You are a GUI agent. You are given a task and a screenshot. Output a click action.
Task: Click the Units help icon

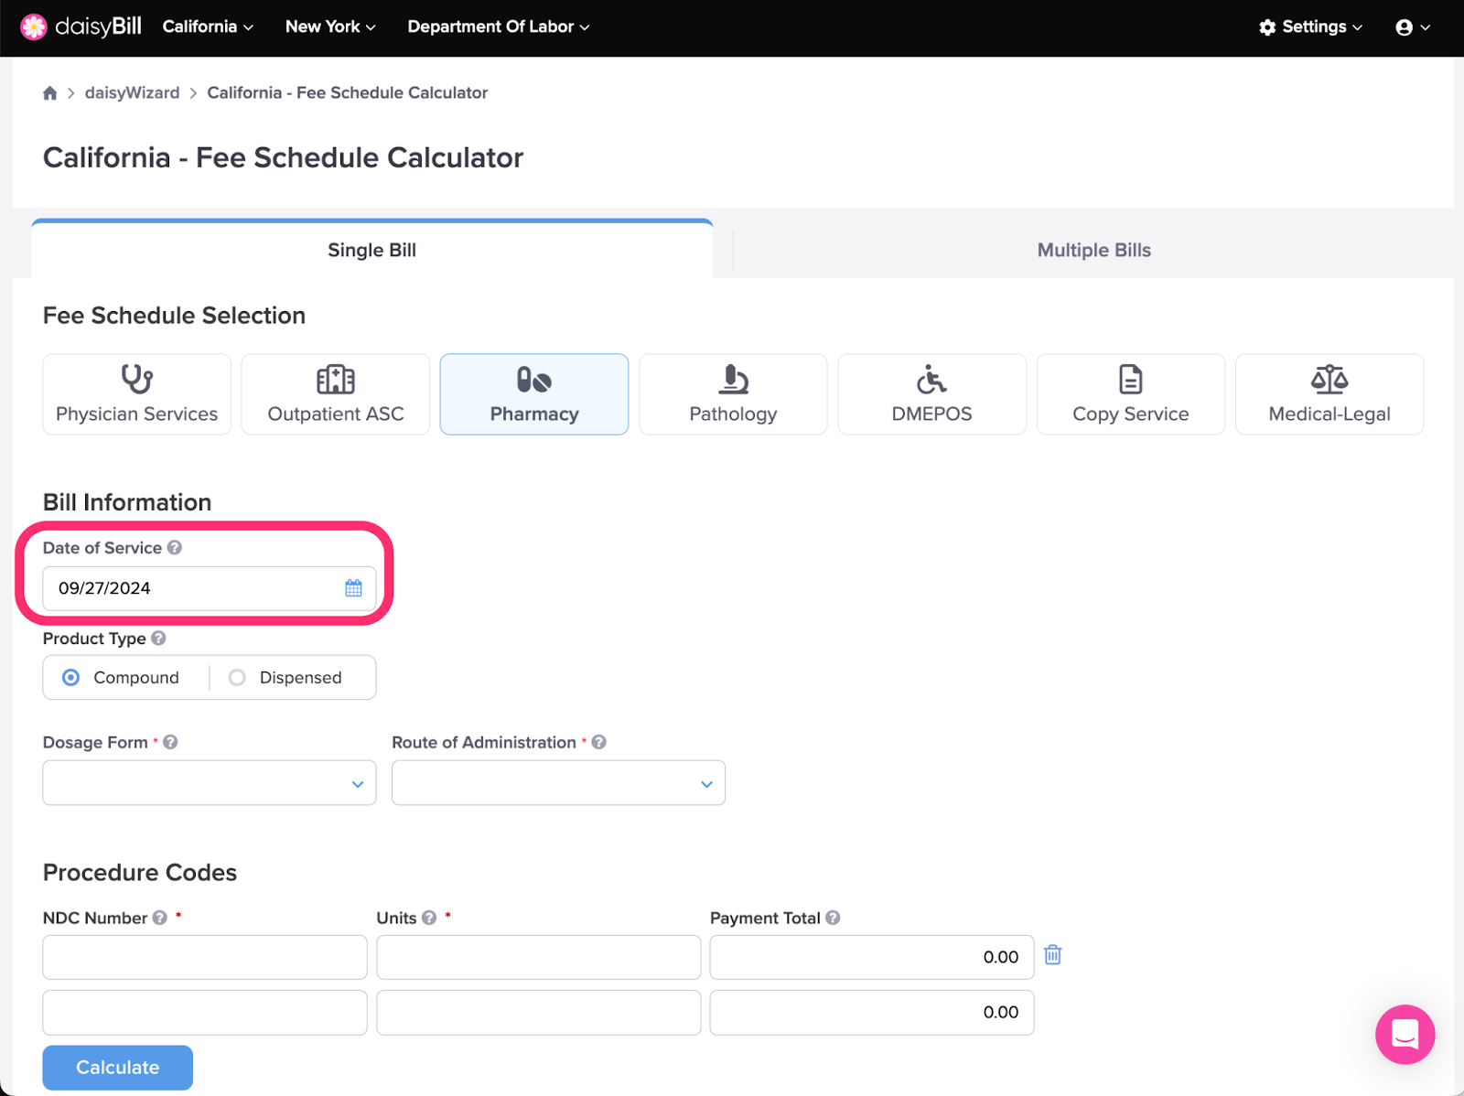pyautogui.click(x=429, y=919)
